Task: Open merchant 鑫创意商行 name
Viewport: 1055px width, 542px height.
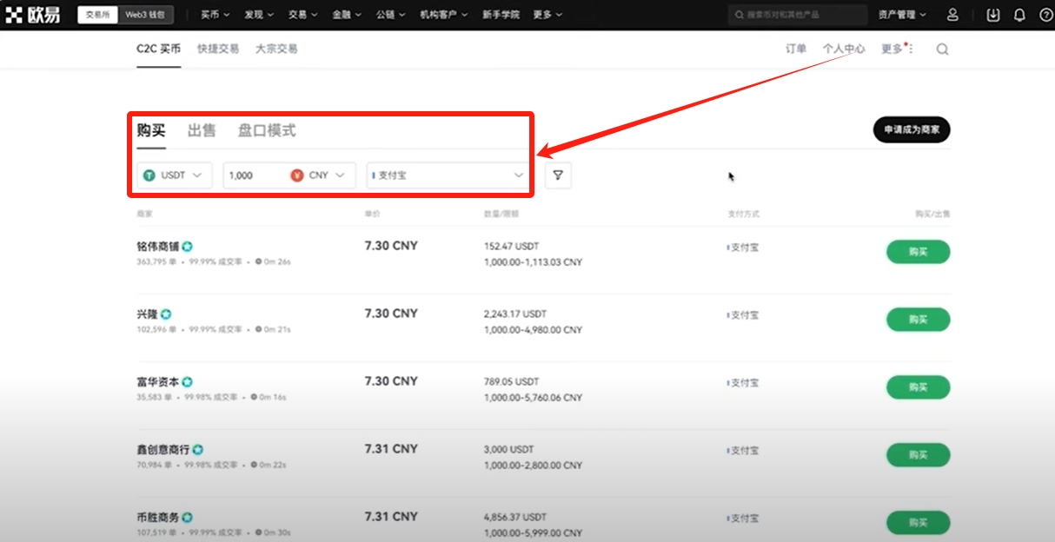Action: tap(164, 450)
